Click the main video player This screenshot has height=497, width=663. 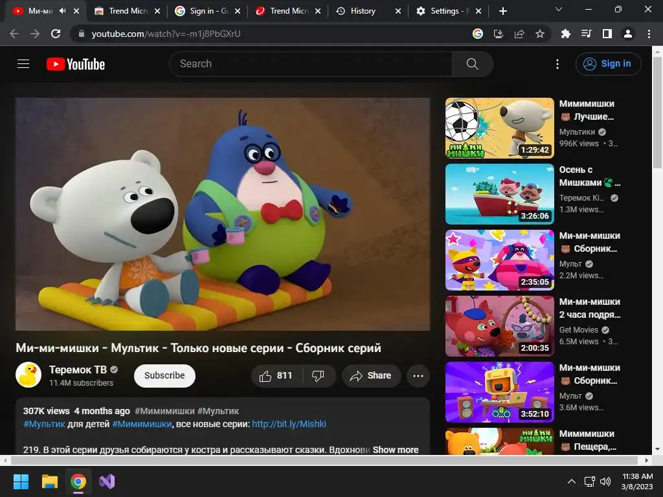pyautogui.click(x=223, y=214)
